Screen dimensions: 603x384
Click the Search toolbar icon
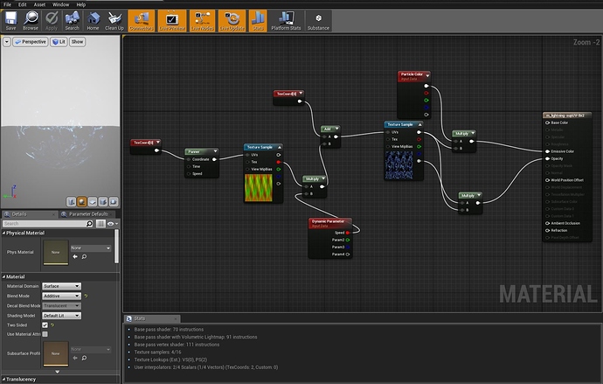tap(72, 21)
